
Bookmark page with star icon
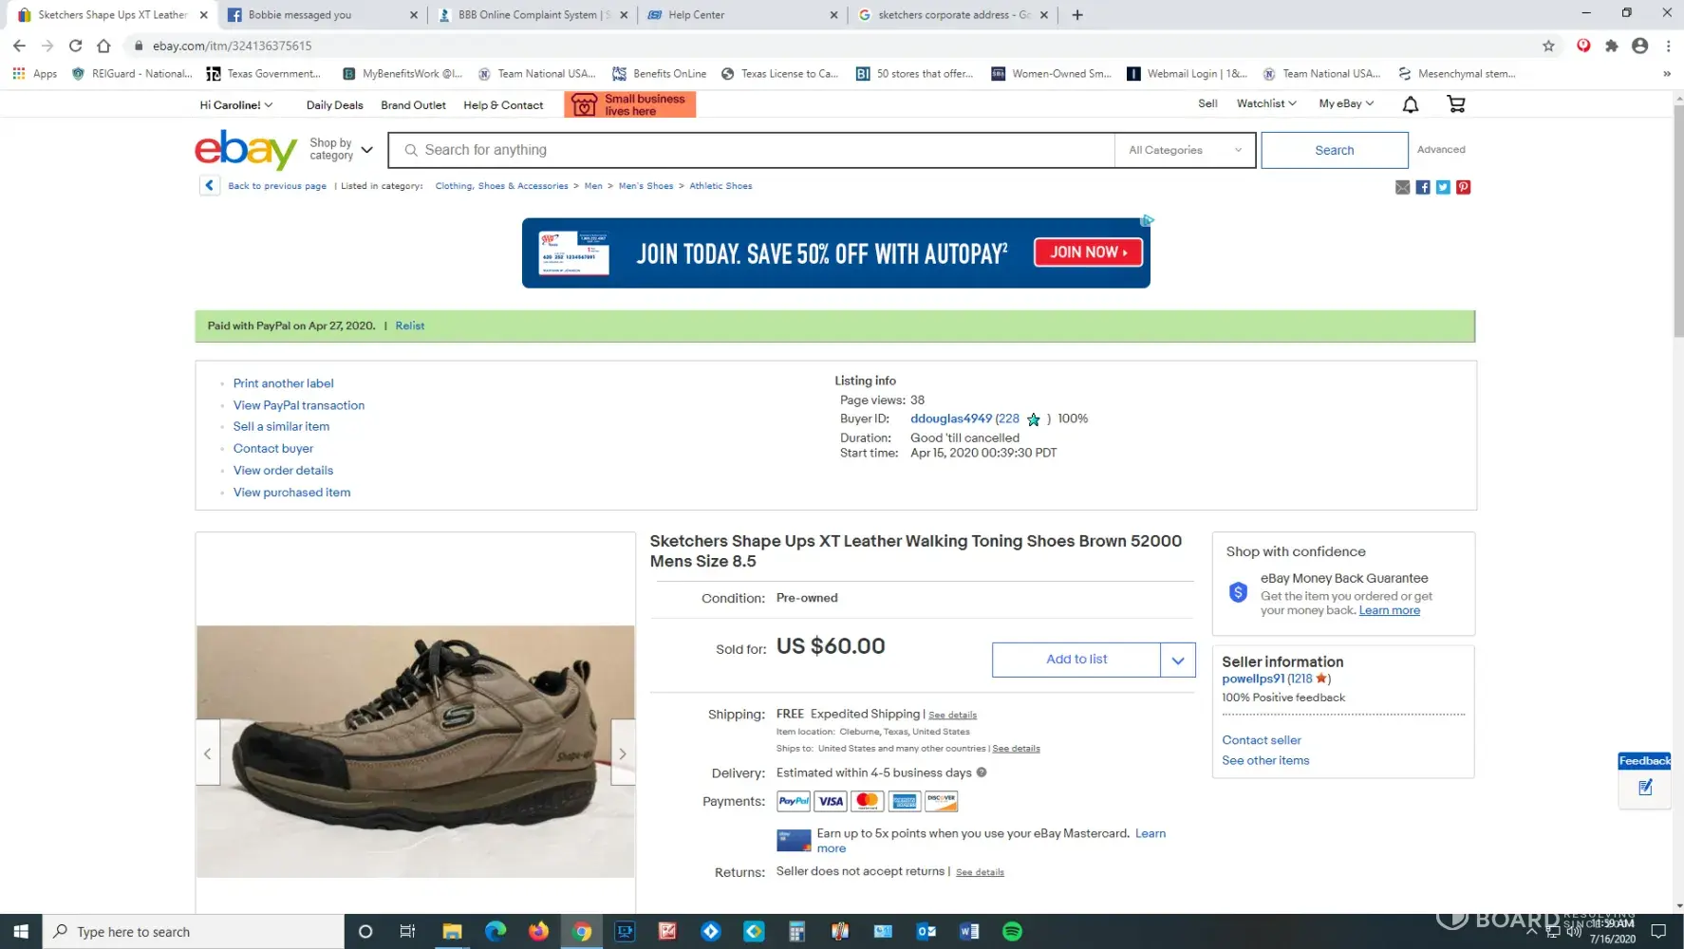1548,46
